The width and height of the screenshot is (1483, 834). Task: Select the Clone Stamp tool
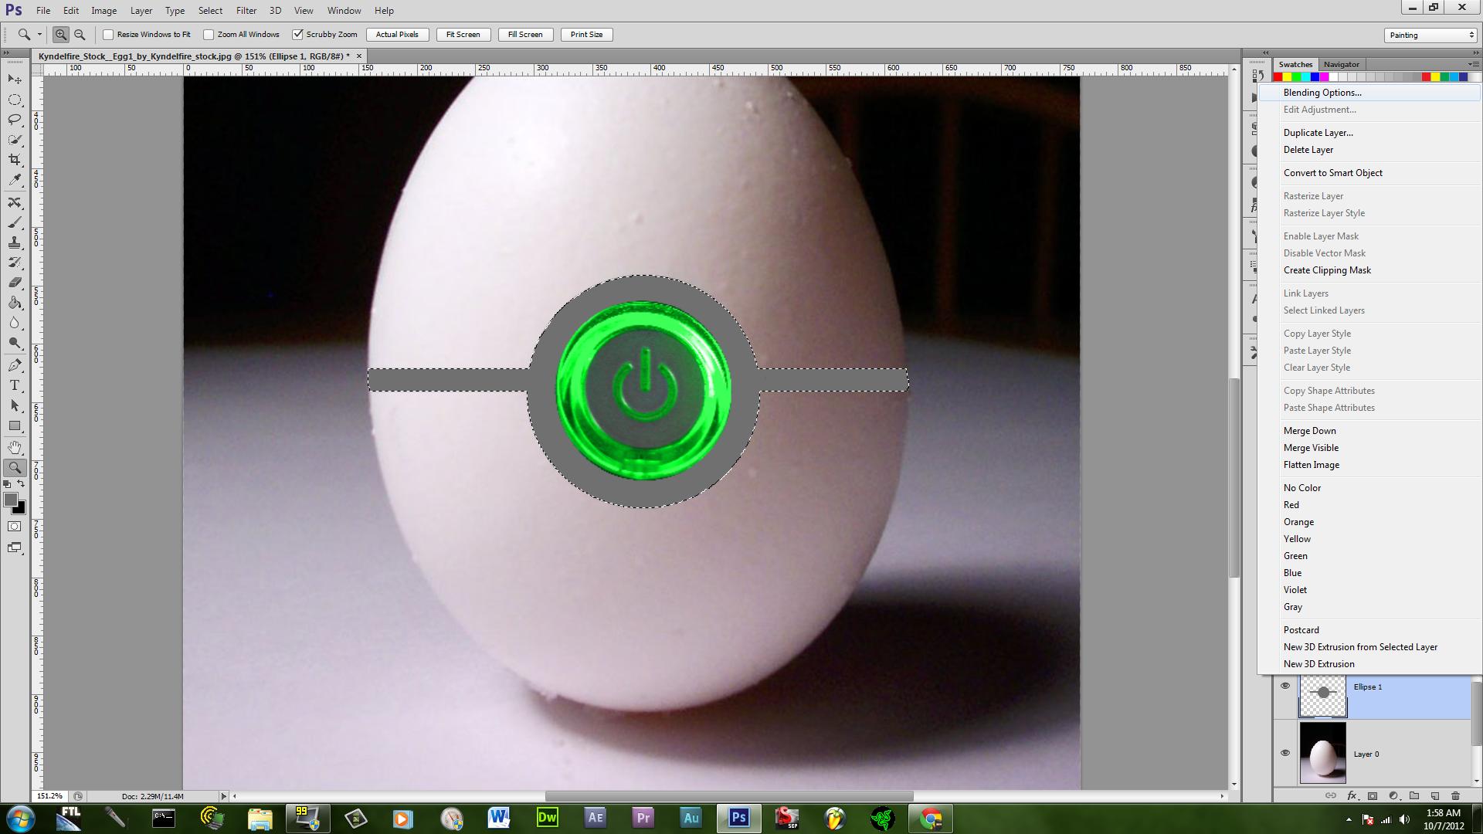[x=15, y=242]
